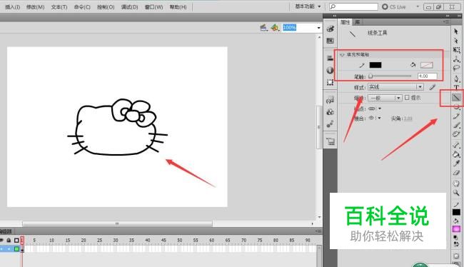Click the stroke thickness slider handle
Screen dimensions: 464x267
[x=370, y=76]
